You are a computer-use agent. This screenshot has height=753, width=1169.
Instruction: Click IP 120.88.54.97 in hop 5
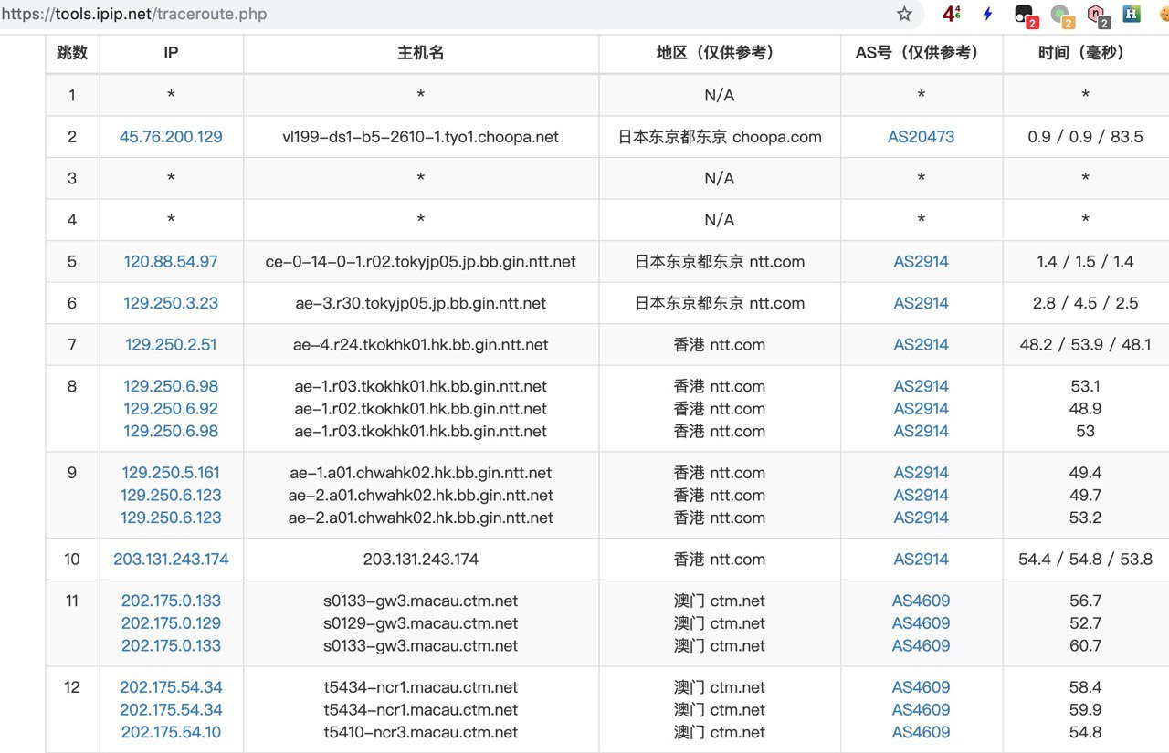point(171,262)
